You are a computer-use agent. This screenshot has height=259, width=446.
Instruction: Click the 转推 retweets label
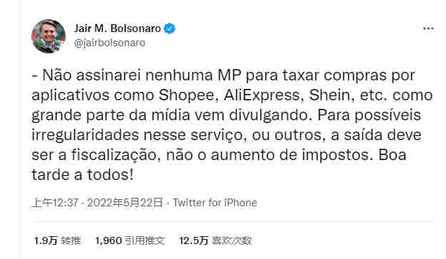(x=71, y=240)
